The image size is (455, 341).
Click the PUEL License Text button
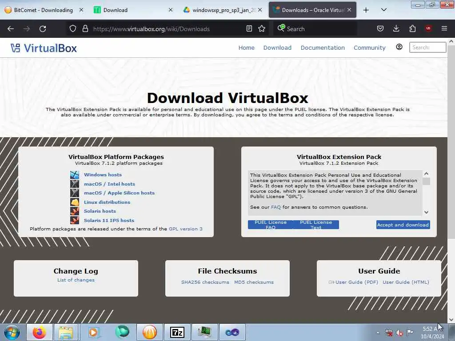coord(316,225)
